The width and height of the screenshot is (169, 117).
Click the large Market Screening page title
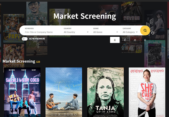point(85,16)
